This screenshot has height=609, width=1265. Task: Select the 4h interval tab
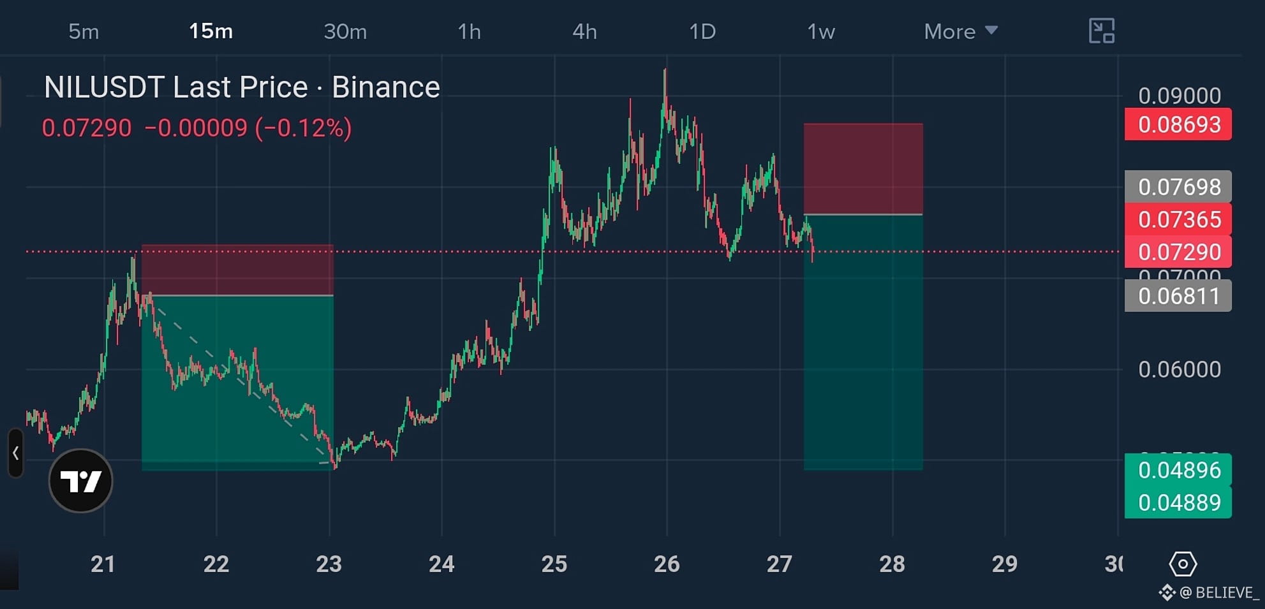(585, 31)
